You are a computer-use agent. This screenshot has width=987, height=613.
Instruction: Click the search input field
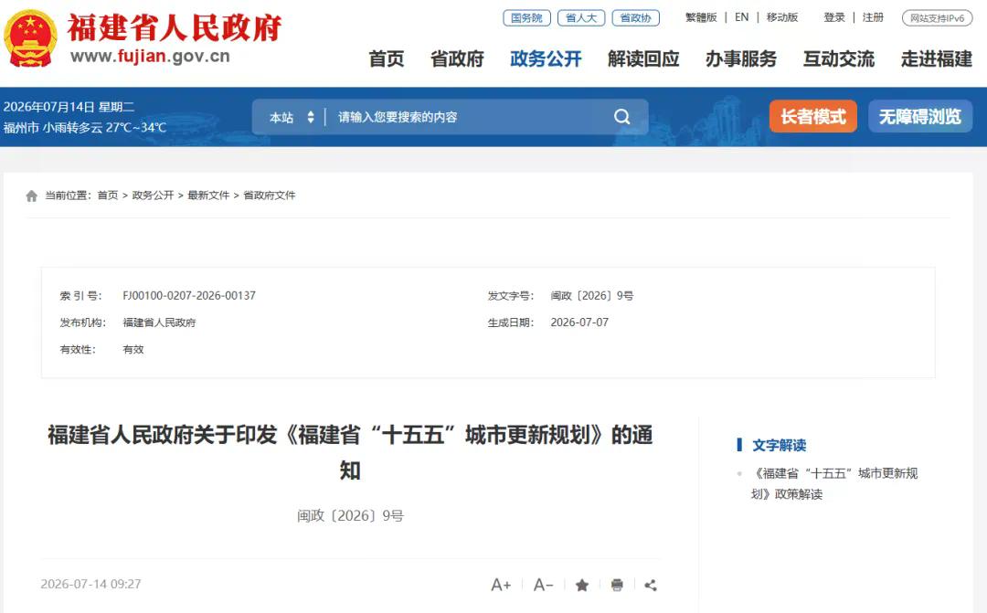tap(469, 117)
